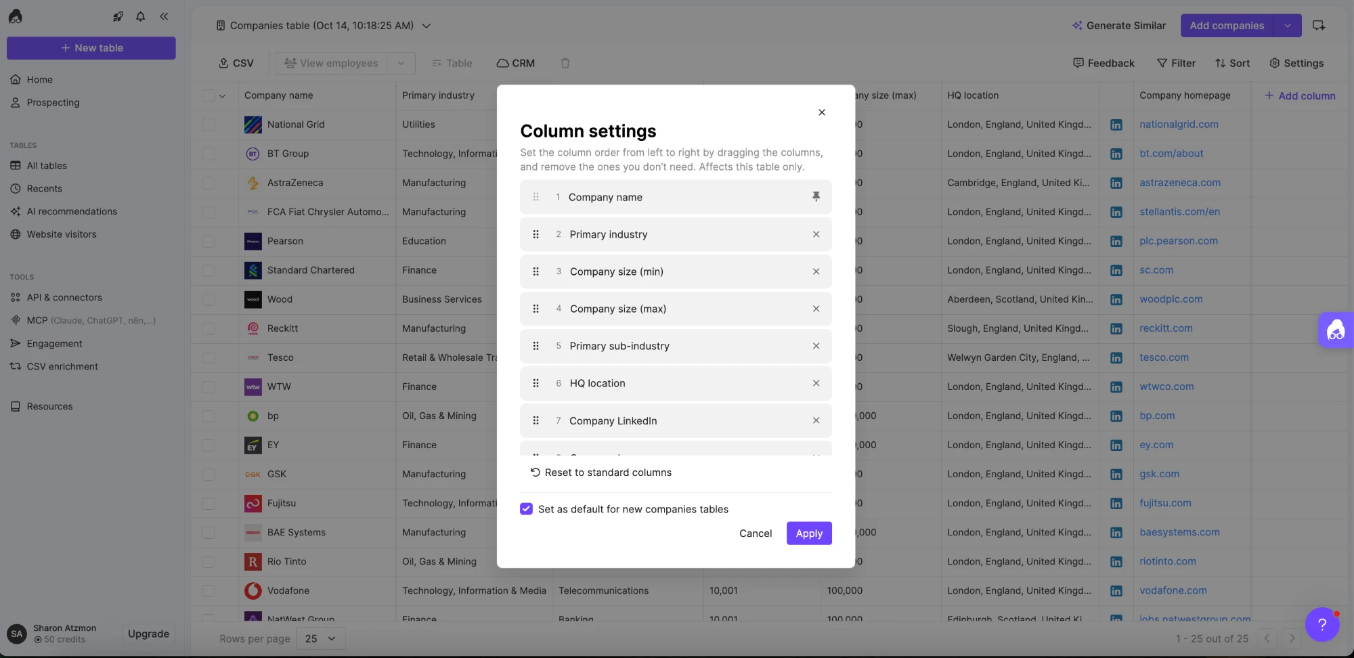Open the astrazeneca.com homepage link
The width and height of the screenshot is (1354, 658).
(1180, 183)
